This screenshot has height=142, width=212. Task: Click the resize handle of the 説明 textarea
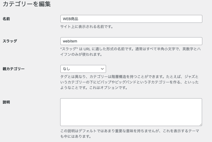point(200,124)
